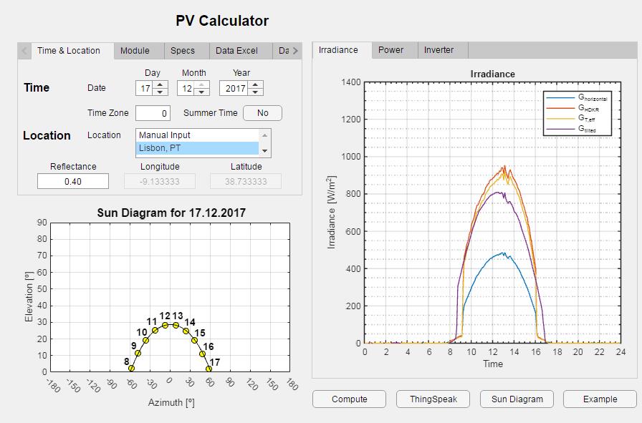The height and width of the screenshot is (423, 642).
Task: Increase the Year spinner value
Action: click(256, 84)
